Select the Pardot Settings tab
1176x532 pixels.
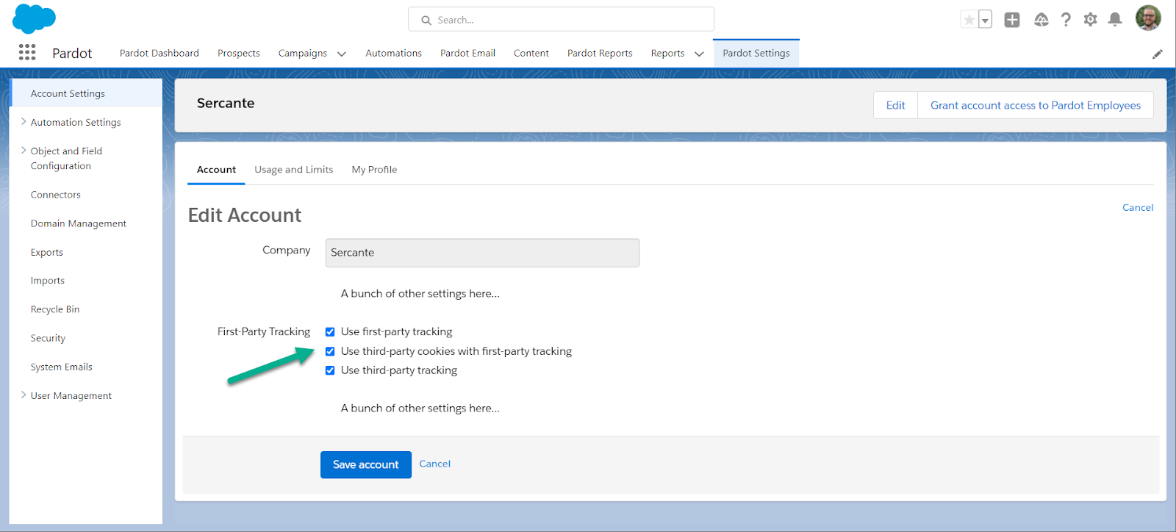(756, 53)
